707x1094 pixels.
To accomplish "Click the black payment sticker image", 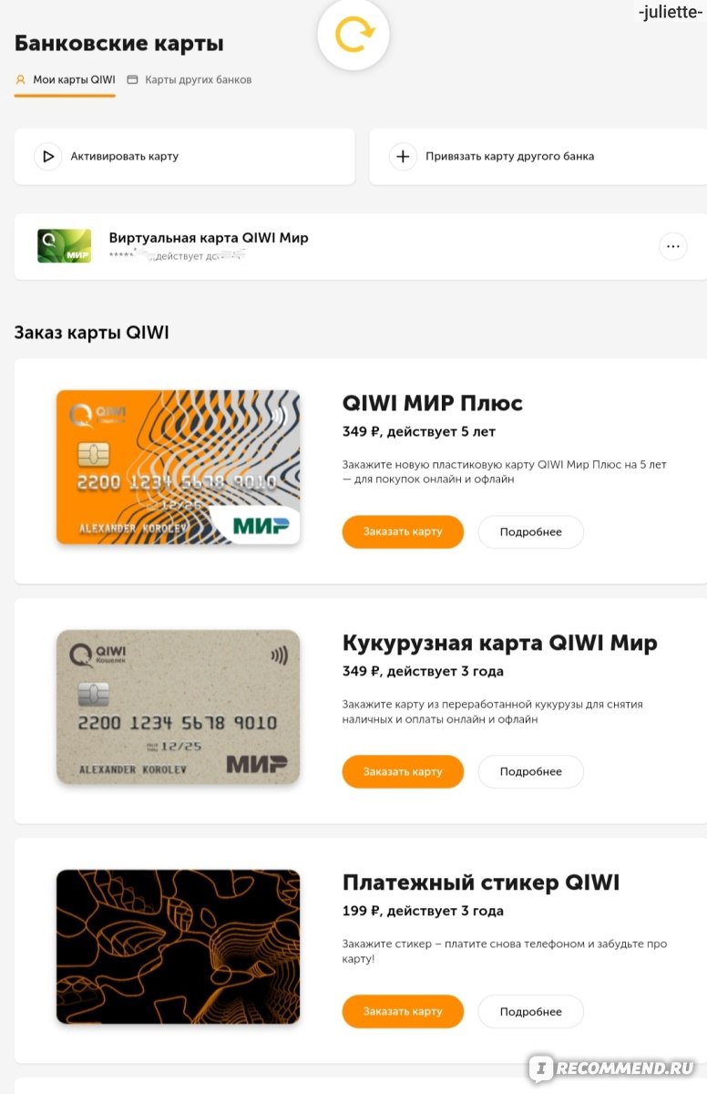I will tap(178, 946).
